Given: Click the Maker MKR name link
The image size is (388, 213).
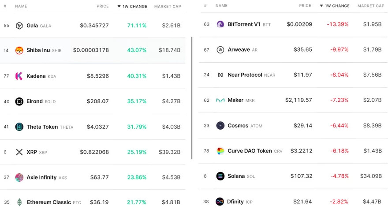Looking at the screenshot, I should point(235,100).
